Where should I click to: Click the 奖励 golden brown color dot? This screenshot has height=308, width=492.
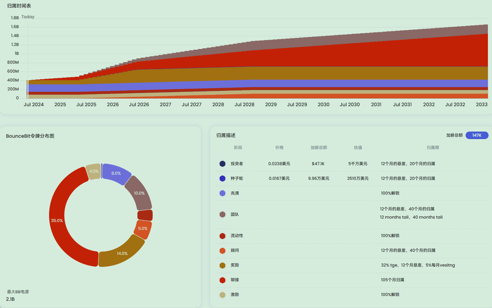tap(222, 265)
